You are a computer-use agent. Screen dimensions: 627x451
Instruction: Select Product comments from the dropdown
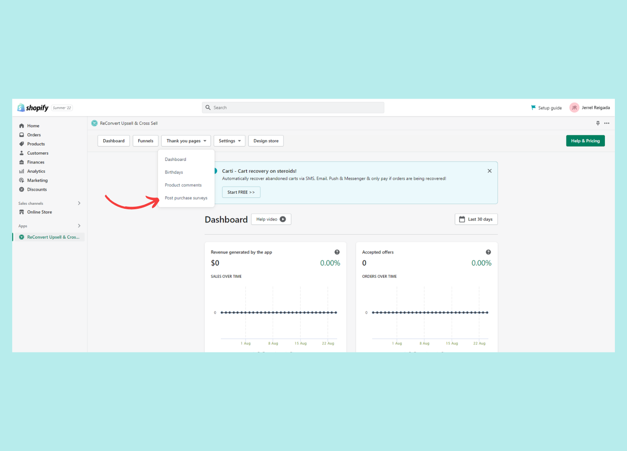tap(183, 185)
